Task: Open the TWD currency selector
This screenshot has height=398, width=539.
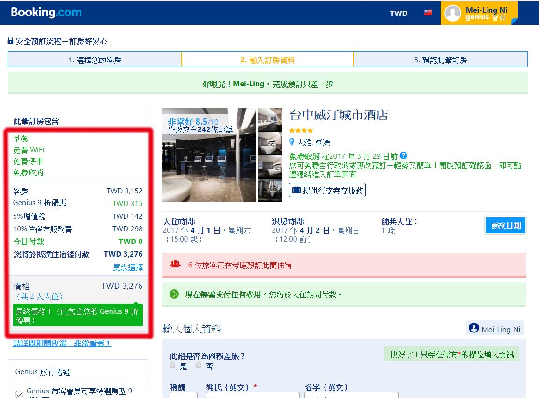Action: tap(399, 14)
